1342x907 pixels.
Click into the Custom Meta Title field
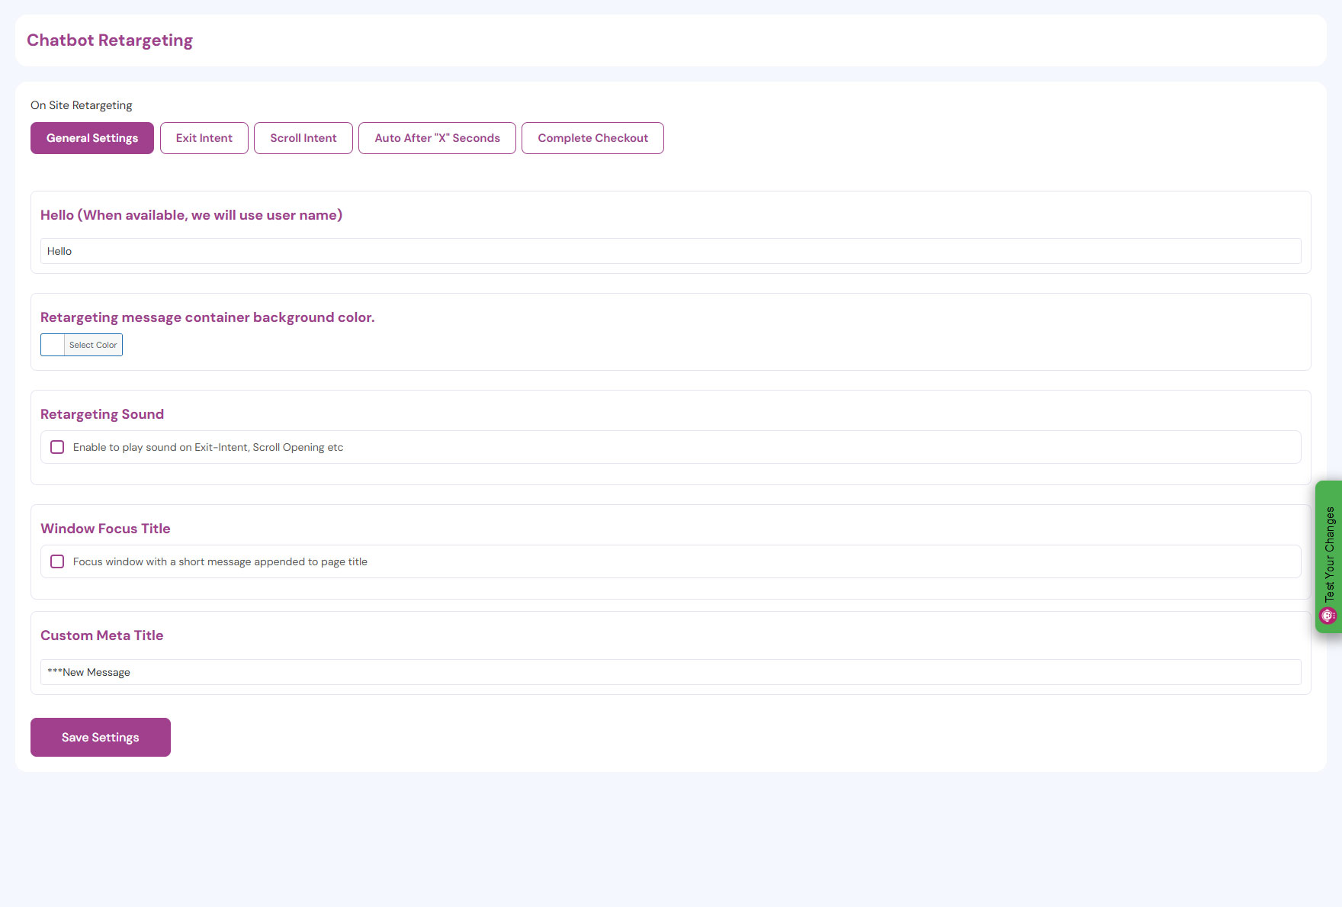point(670,672)
